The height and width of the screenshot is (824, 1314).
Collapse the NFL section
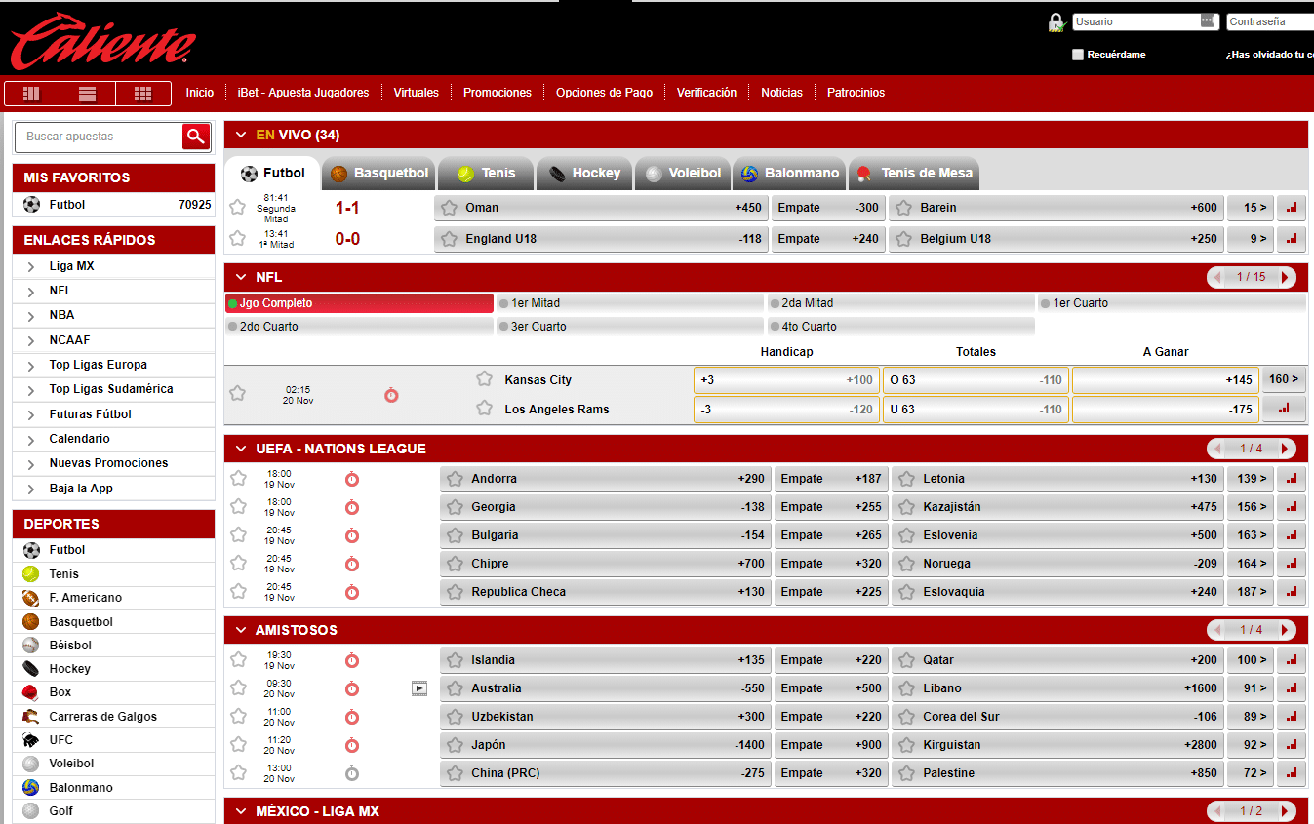(241, 278)
